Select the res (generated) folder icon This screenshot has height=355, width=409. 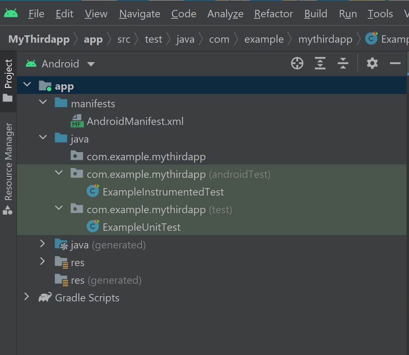[62, 280]
